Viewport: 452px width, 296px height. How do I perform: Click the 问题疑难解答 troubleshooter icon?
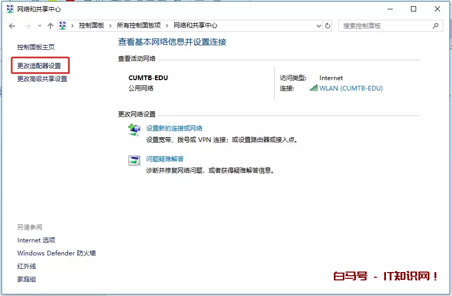(x=134, y=160)
